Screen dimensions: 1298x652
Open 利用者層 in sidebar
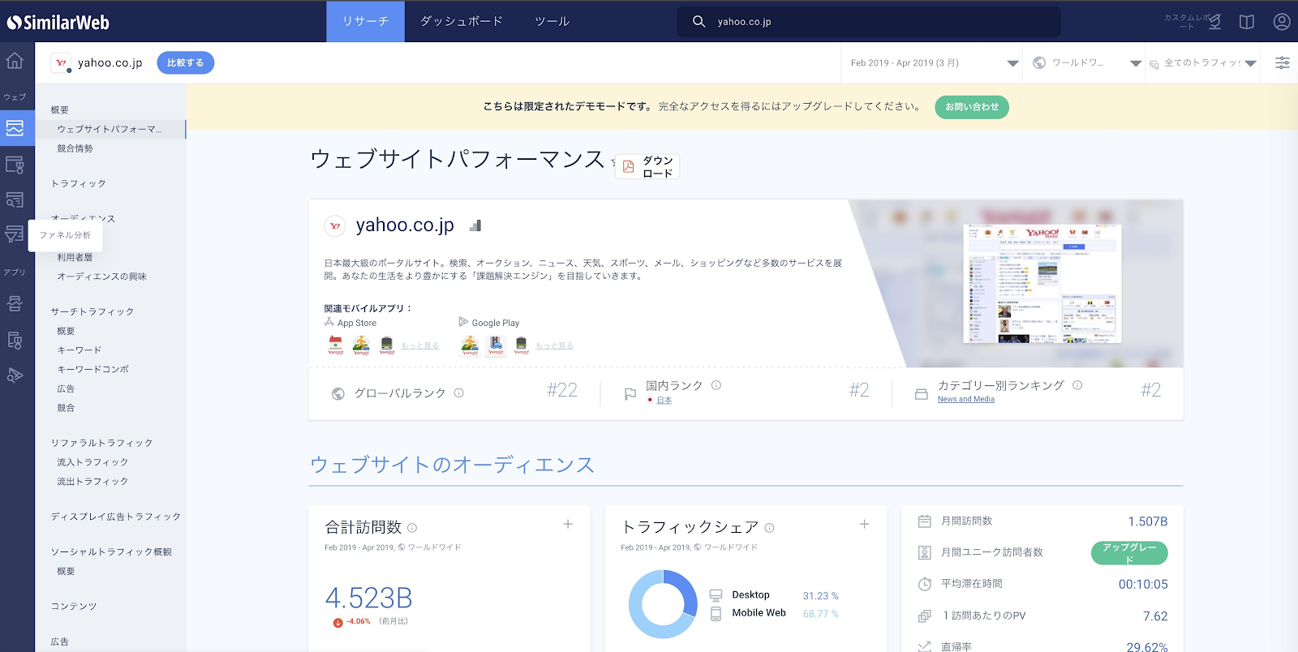click(x=75, y=257)
